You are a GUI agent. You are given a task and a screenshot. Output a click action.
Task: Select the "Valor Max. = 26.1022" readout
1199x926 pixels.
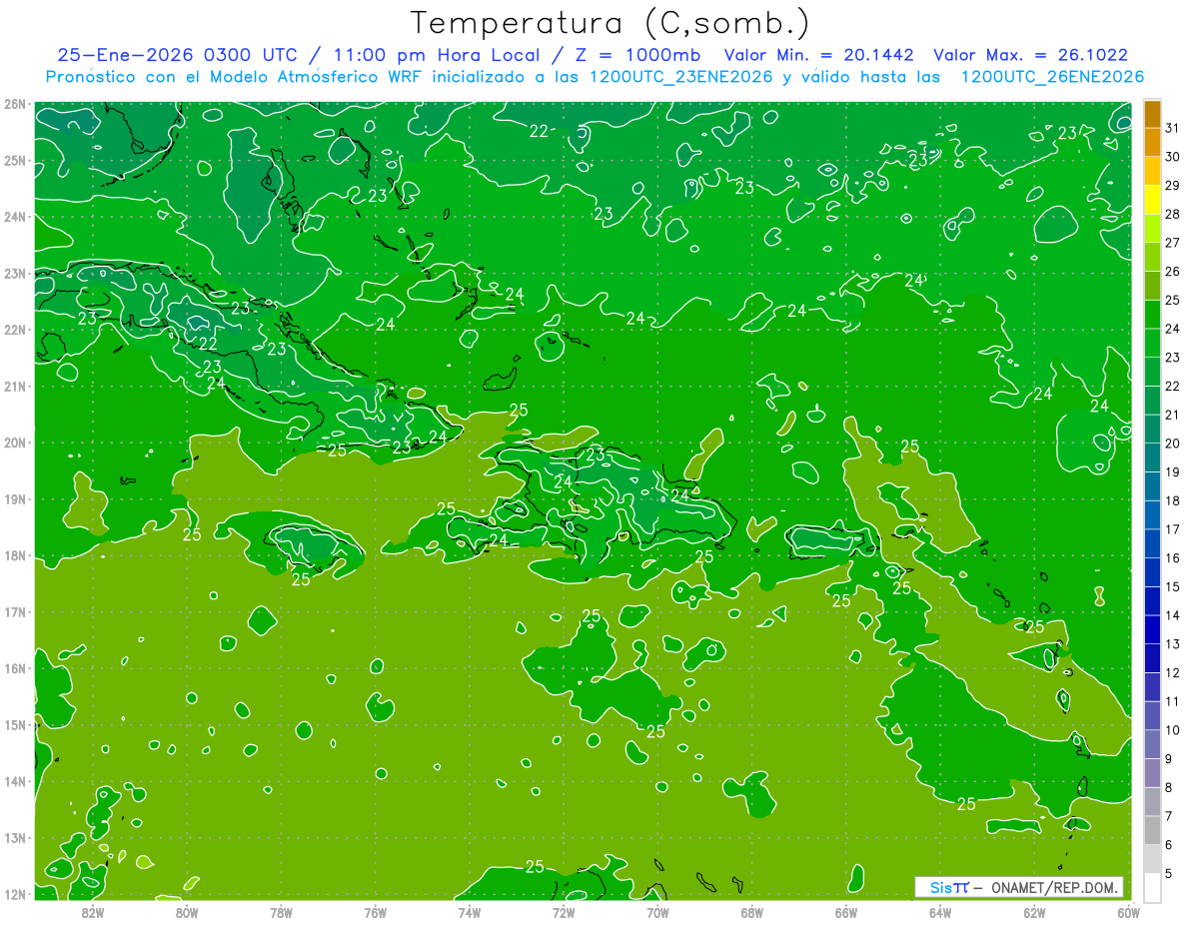(1030, 55)
